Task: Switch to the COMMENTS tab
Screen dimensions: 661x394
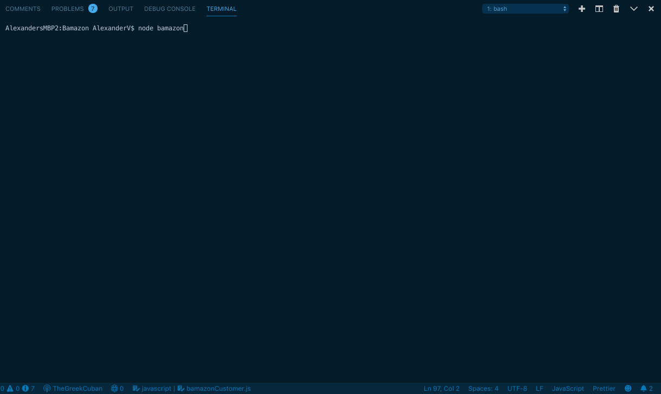Action: pos(23,9)
